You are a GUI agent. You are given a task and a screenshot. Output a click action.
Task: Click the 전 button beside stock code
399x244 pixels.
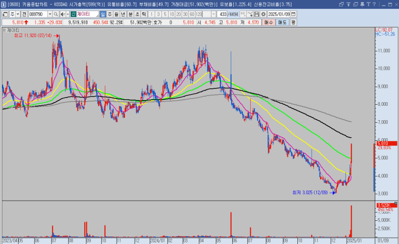24,14
